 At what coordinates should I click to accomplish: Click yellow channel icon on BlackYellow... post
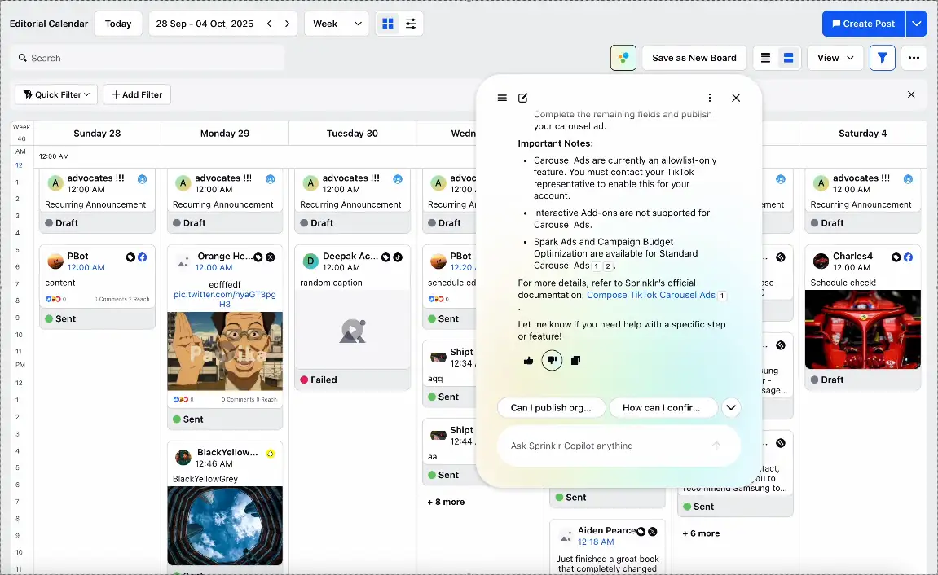[271, 454]
